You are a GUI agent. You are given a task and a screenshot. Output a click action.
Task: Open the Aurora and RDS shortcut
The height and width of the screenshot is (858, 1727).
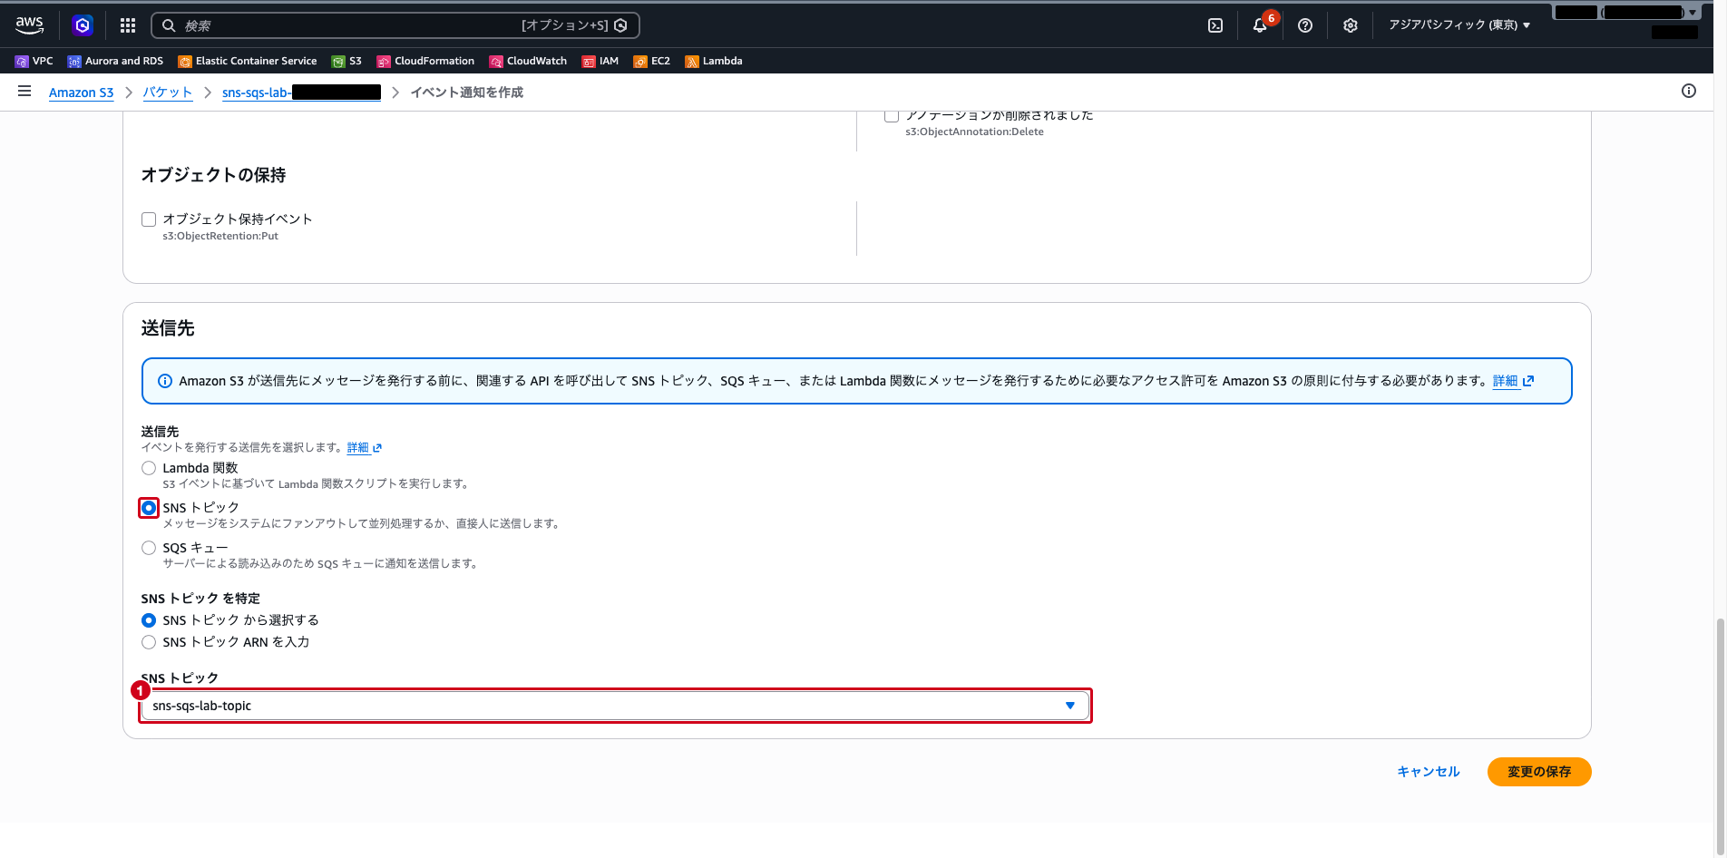[x=115, y=61]
